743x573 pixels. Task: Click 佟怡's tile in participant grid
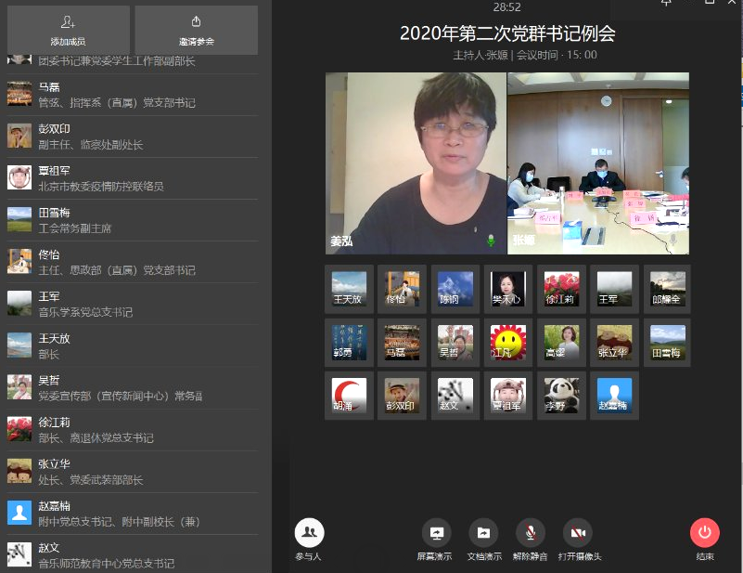click(402, 289)
